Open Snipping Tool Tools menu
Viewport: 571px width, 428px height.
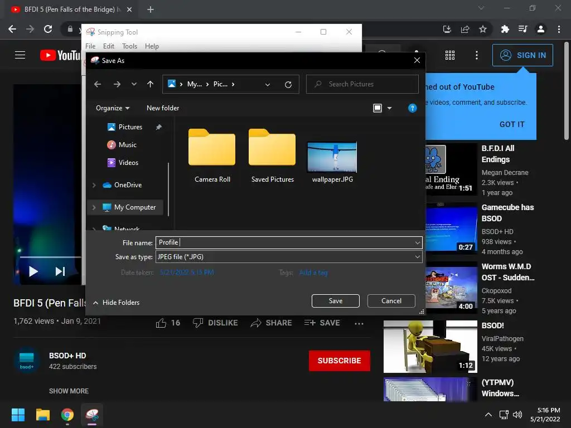129,46
